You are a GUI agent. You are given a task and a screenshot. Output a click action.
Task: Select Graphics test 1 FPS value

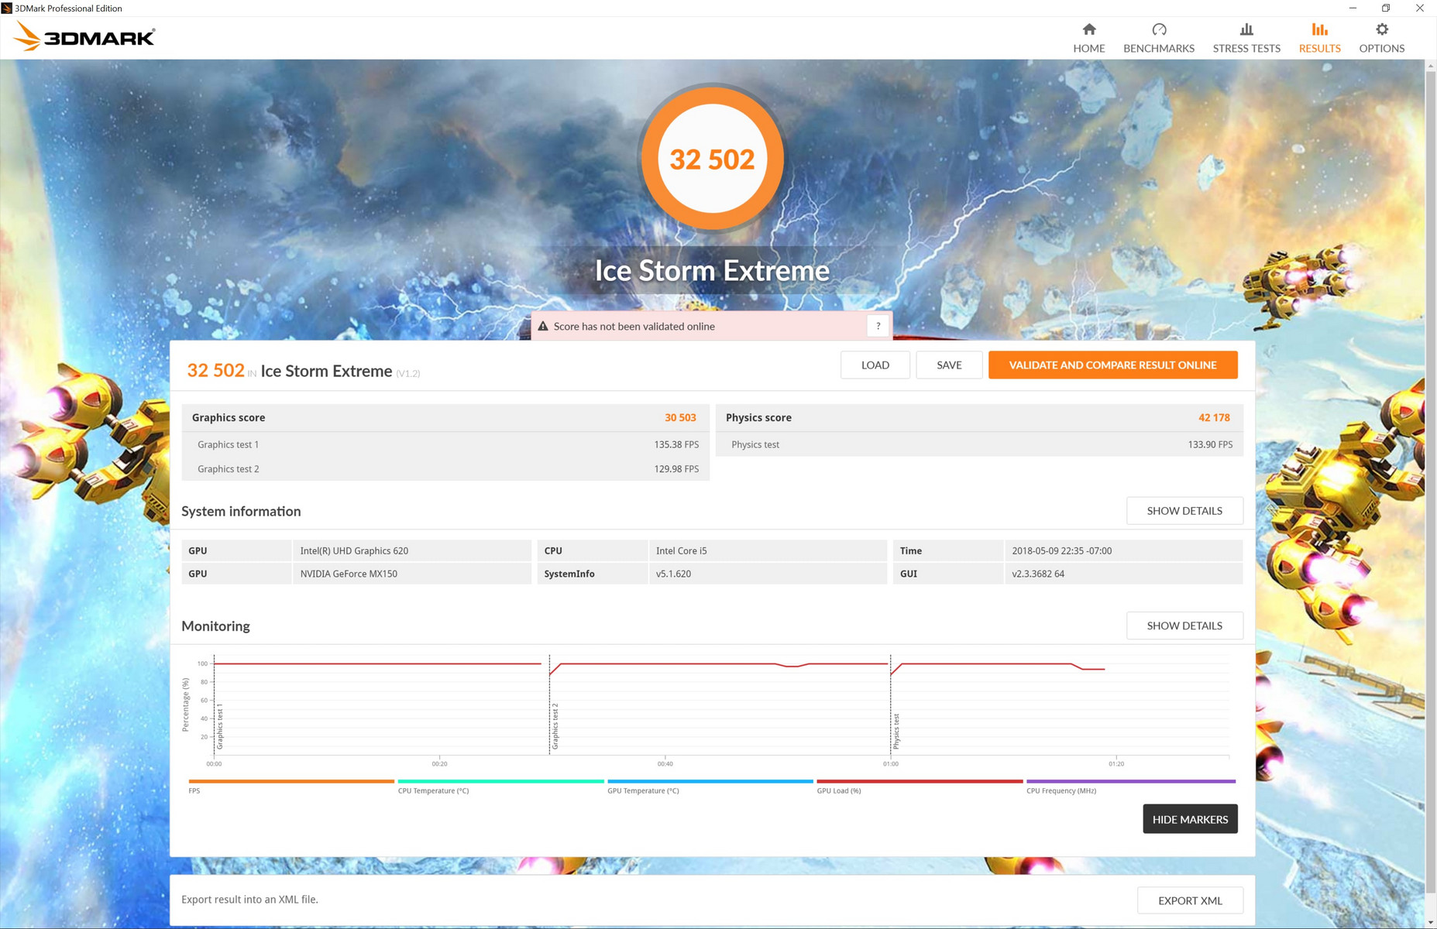tap(676, 444)
